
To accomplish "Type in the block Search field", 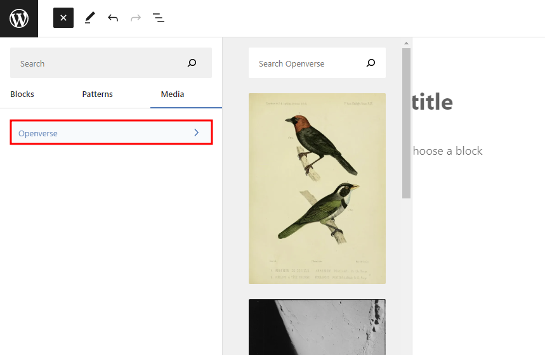I will pyautogui.click(x=95, y=63).
